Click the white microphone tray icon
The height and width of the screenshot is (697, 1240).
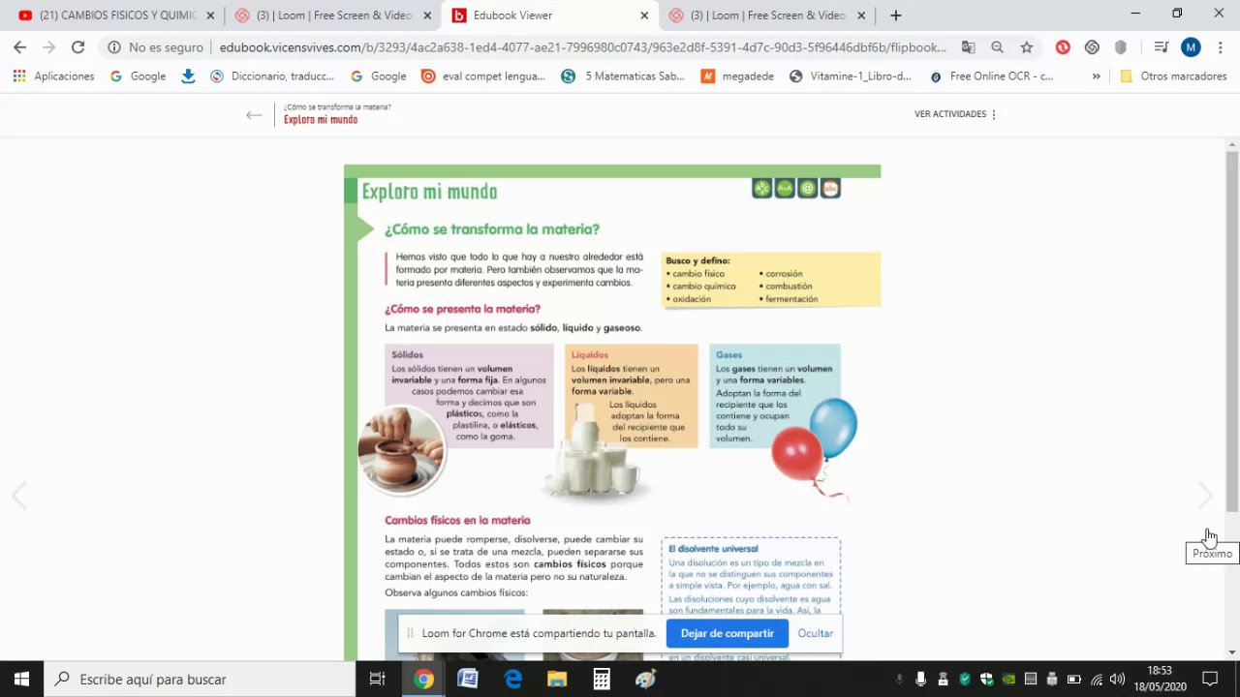920,679
